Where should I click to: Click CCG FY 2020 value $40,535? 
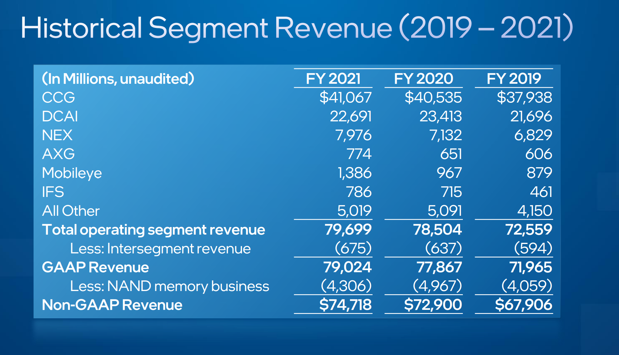[x=433, y=98]
